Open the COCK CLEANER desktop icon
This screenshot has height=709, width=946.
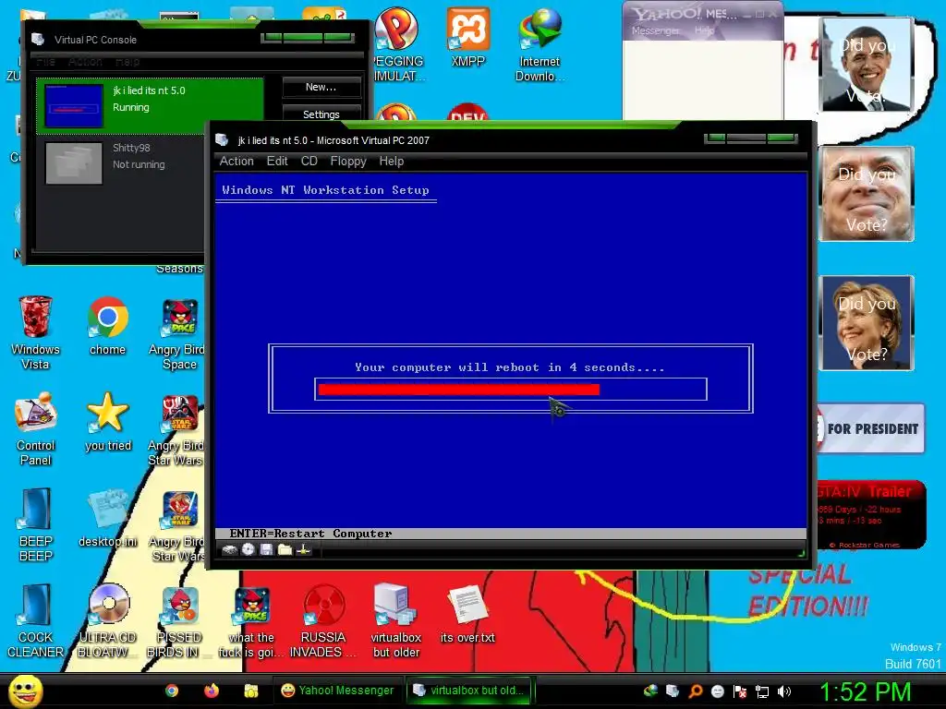(36, 620)
